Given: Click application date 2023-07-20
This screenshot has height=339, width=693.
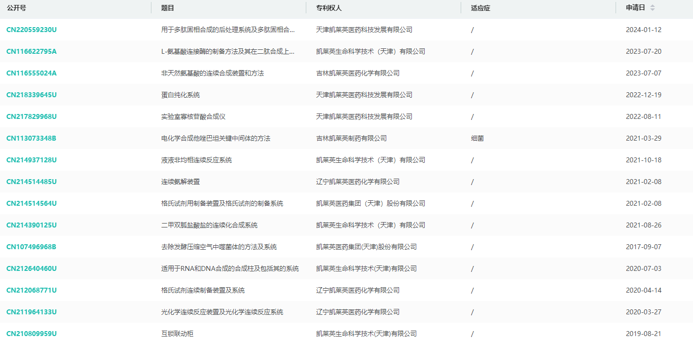Looking at the screenshot, I should tap(644, 51).
